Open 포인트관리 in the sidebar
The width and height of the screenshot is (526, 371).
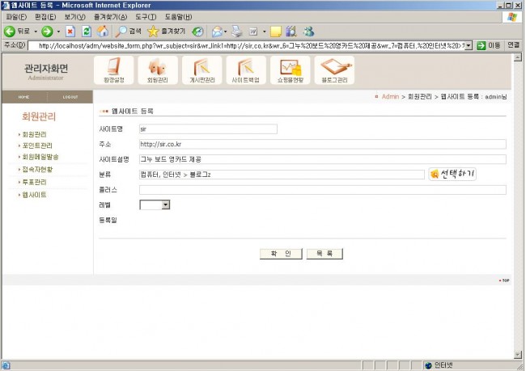(x=39, y=145)
